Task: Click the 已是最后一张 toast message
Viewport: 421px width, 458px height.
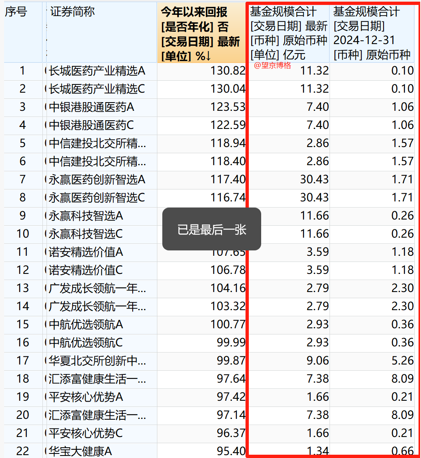Action: (211, 229)
